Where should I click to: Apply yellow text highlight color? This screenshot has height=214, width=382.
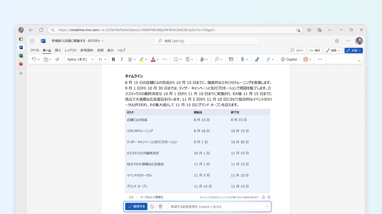point(141,59)
